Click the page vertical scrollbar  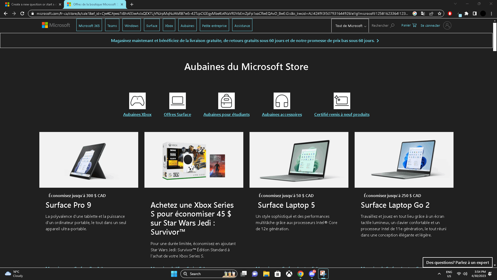(495, 37)
